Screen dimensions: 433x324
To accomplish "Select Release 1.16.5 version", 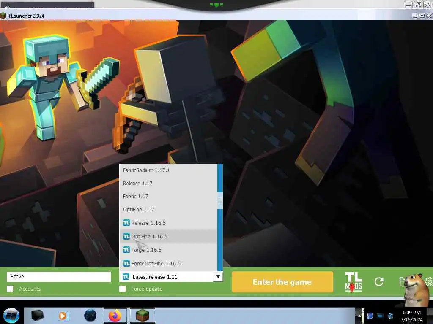I will coord(168,223).
